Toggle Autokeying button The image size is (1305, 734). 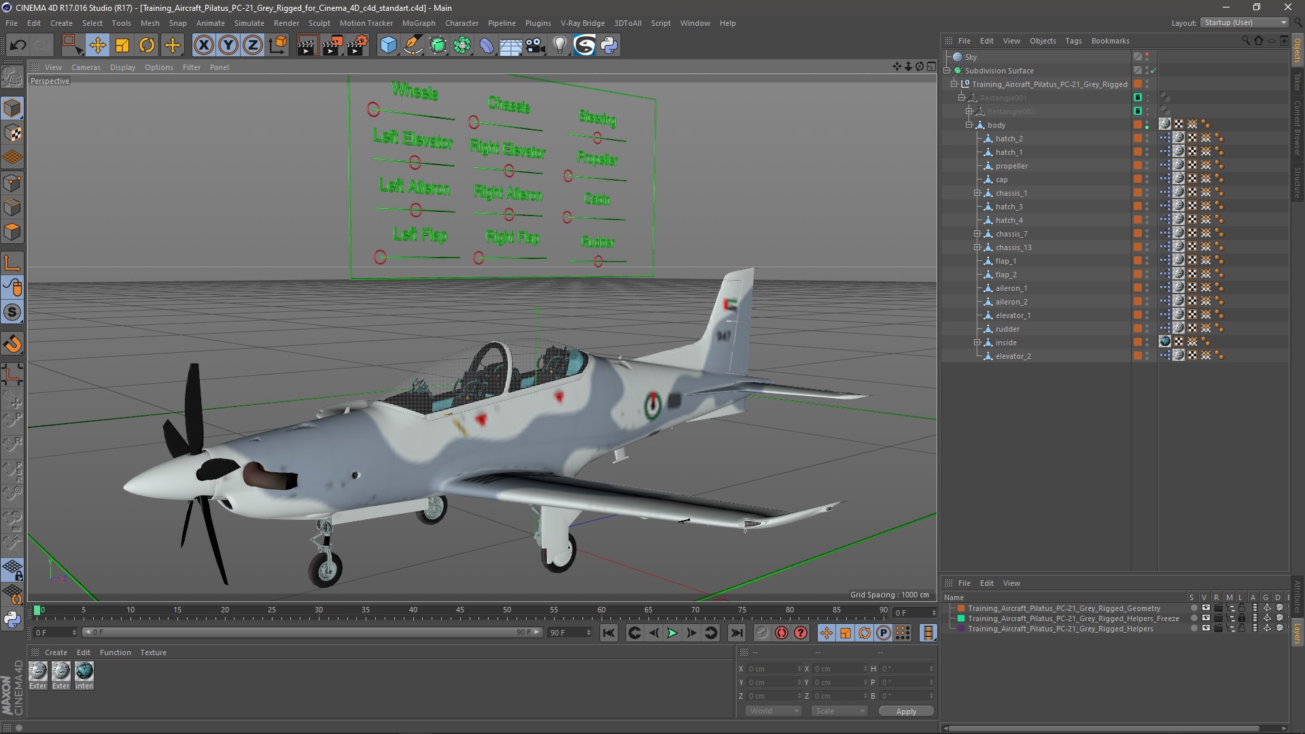782,633
